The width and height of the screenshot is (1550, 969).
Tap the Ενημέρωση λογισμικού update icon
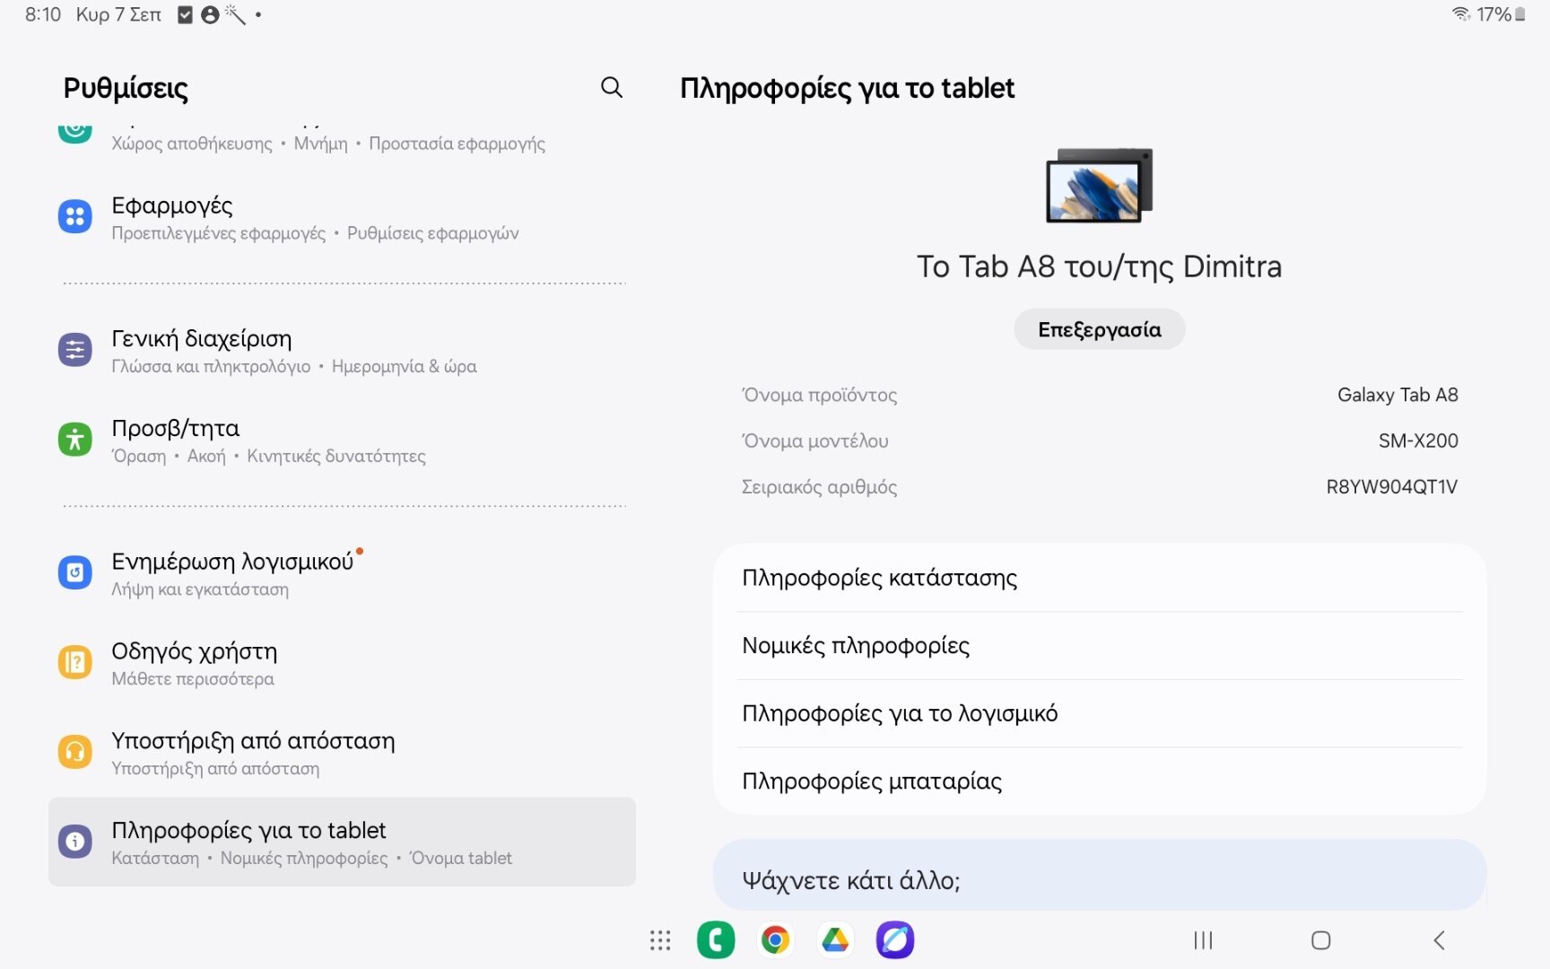pyautogui.click(x=75, y=572)
